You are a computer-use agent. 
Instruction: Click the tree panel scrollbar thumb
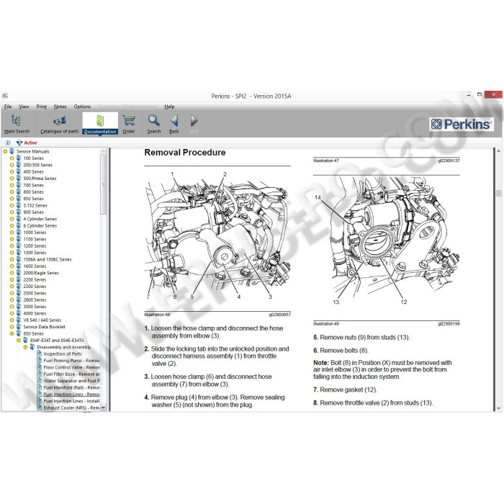point(103,184)
